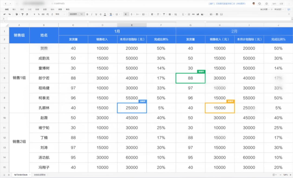Click the 分享 button
Viewport: 293px width, 178px height.
pyautogui.click(x=281, y=4)
